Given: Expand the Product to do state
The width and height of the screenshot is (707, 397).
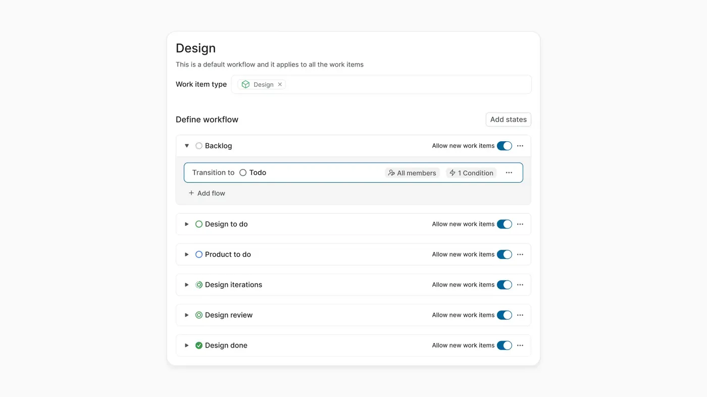Looking at the screenshot, I should pos(186,254).
